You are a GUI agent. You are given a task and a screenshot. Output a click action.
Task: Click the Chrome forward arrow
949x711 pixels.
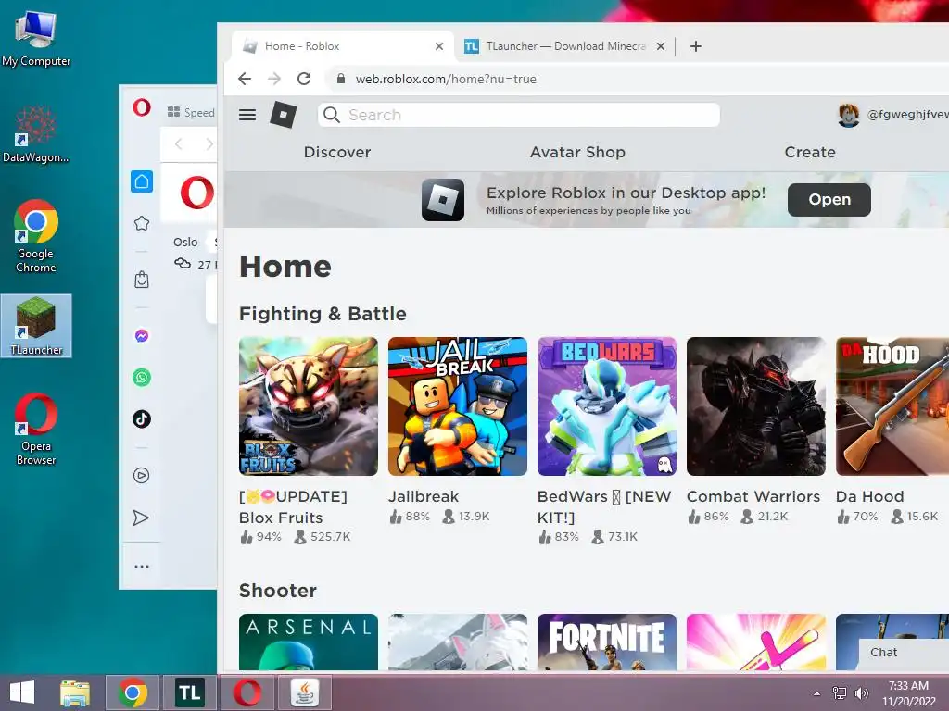point(274,79)
